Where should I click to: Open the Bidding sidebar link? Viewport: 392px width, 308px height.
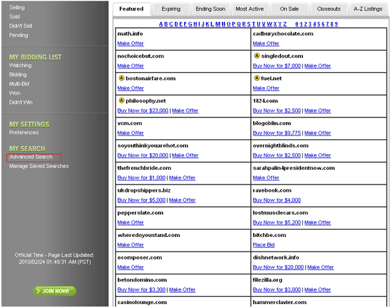pyautogui.click(x=18, y=75)
